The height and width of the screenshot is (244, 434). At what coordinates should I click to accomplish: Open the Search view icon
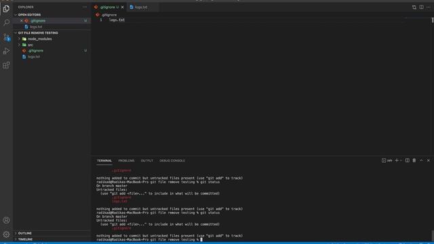click(6, 22)
